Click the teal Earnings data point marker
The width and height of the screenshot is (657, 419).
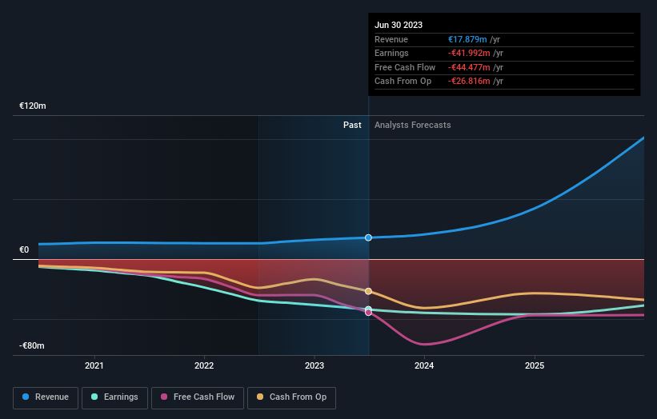[368, 309]
